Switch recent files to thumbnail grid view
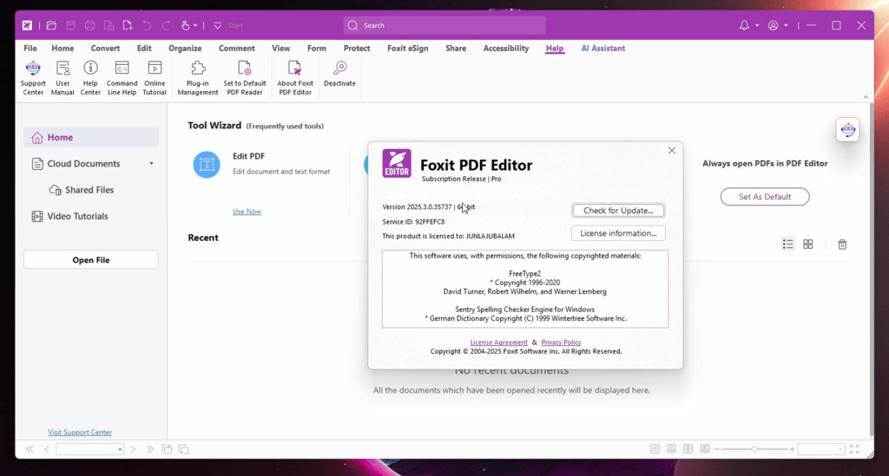This screenshot has width=889, height=476. click(x=808, y=244)
